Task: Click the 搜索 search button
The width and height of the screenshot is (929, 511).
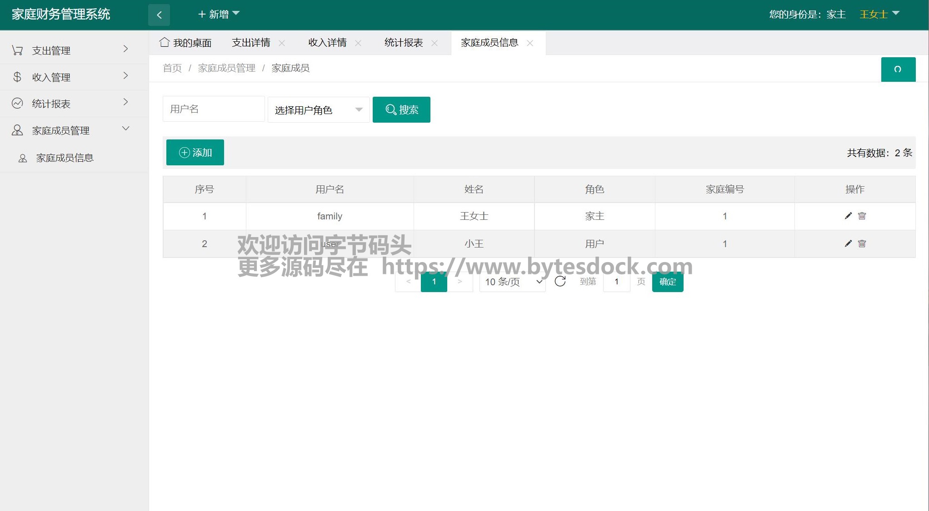Action: (x=401, y=109)
